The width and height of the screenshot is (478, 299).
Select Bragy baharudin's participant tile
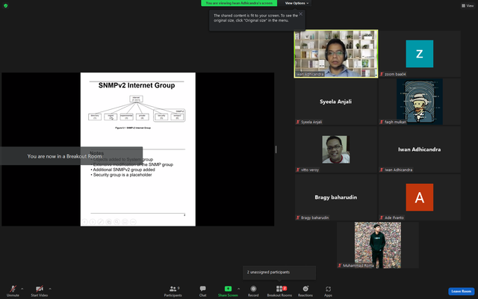coord(336,197)
